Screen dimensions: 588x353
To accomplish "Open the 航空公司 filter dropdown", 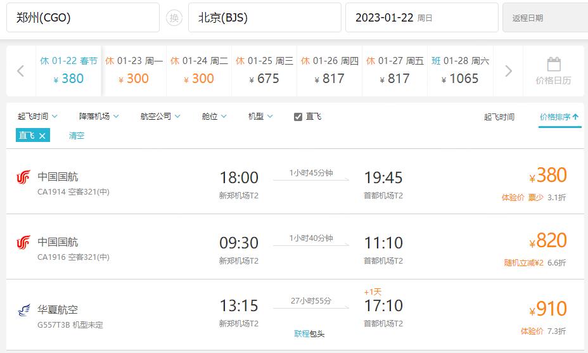I will click(x=160, y=117).
